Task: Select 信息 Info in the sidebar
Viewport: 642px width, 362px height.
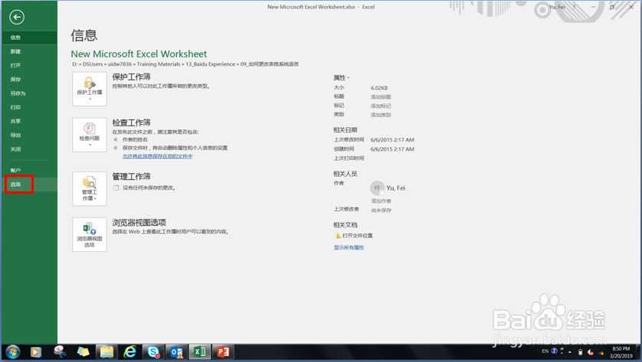Action: point(29,38)
